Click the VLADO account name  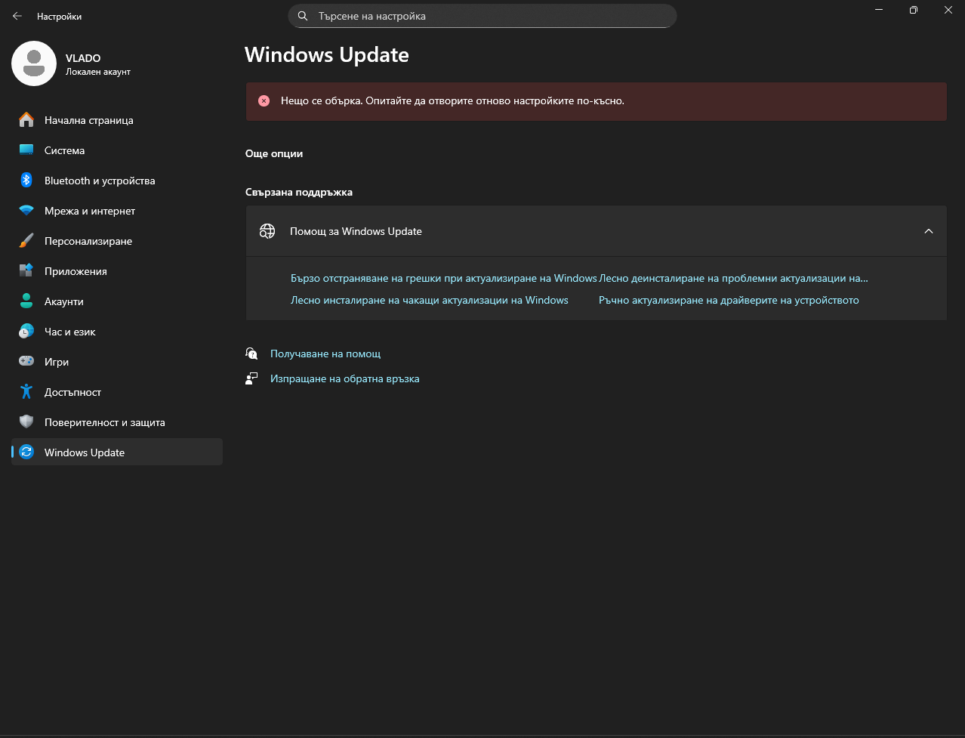pyautogui.click(x=83, y=58)
